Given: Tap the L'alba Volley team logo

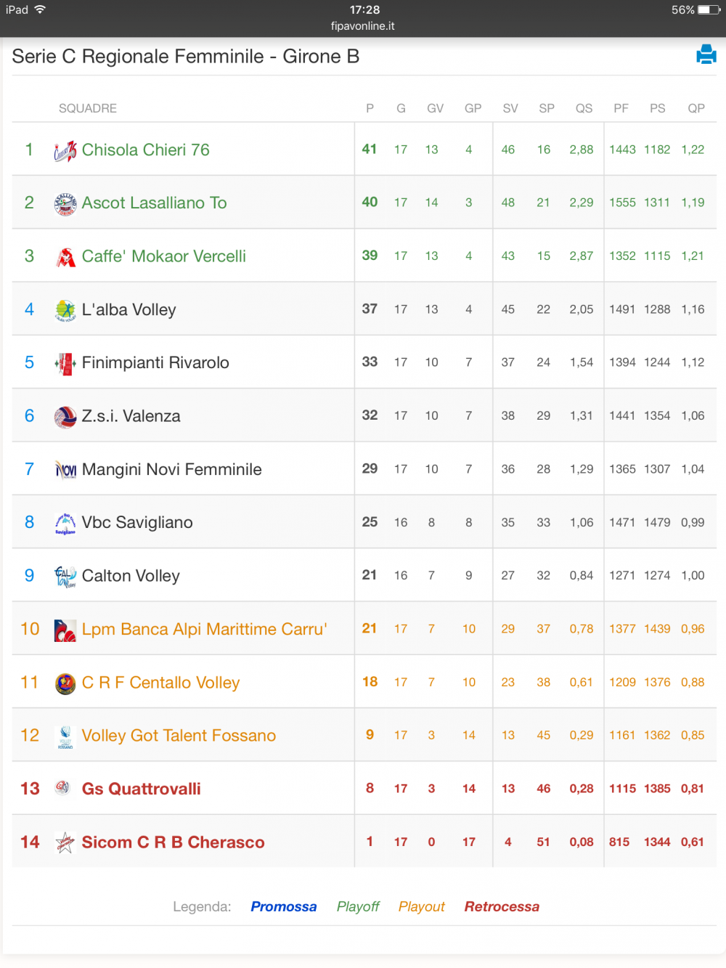Looking at the screenshot, I should tap(65, 310).
